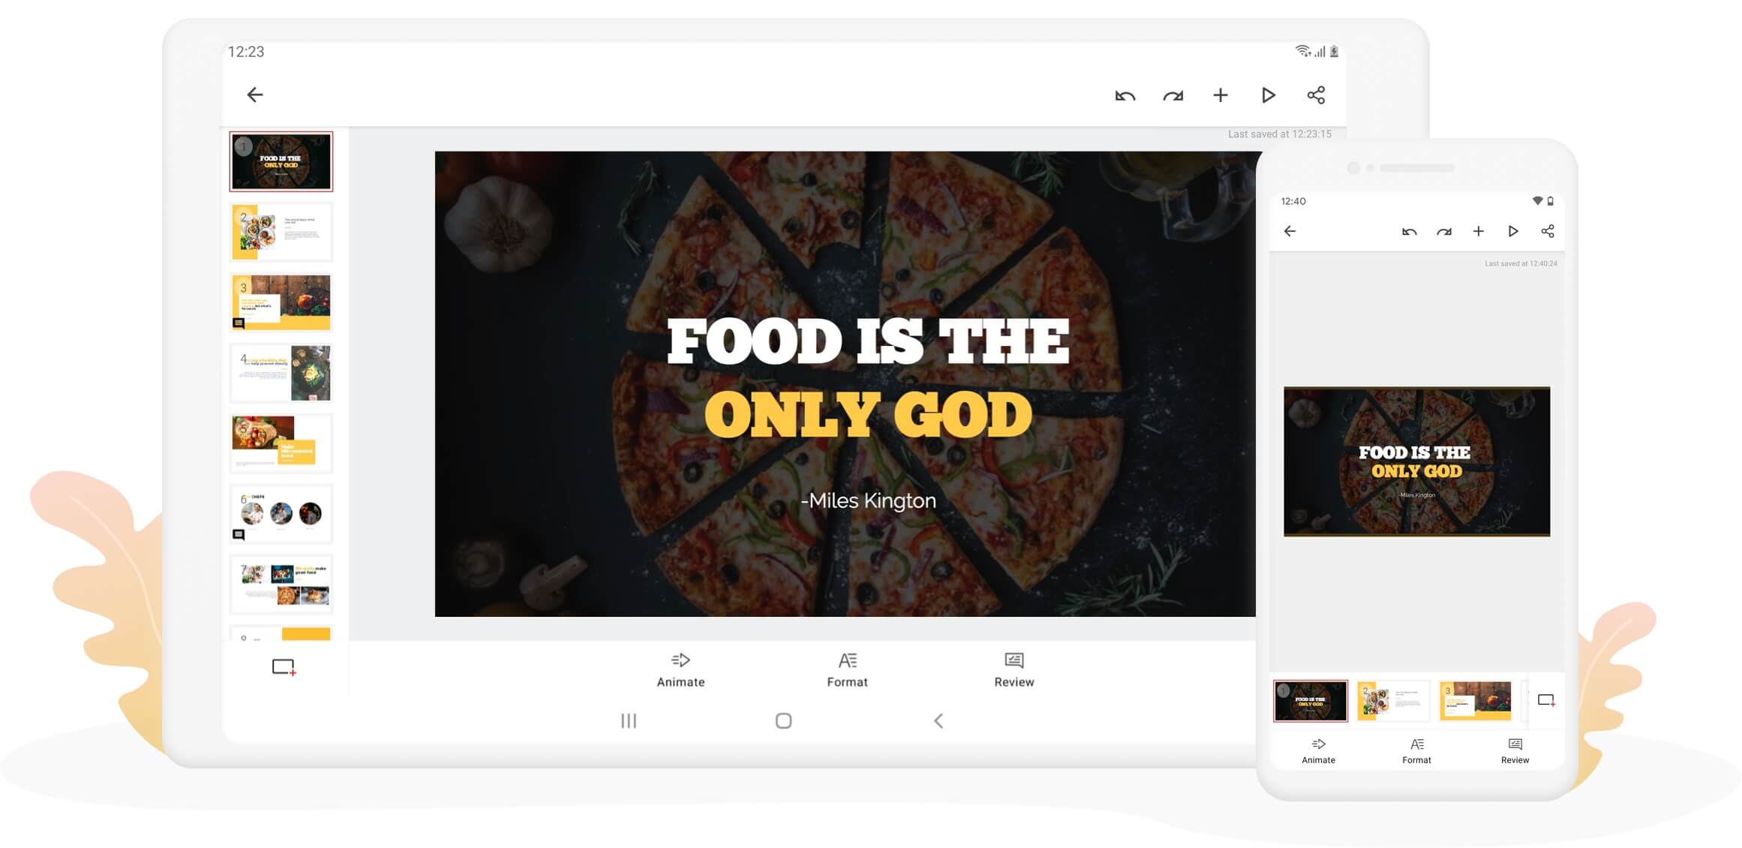Open Animate on the phone

tap(1318, 751)
